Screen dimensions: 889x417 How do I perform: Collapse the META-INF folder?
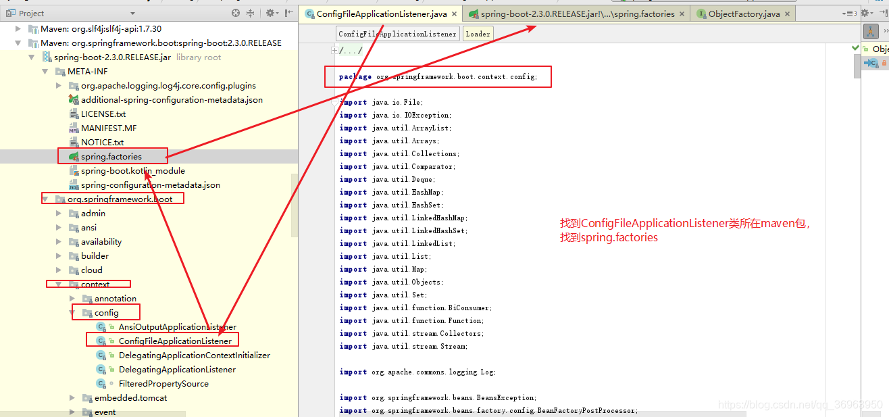(x=45, y=72)
